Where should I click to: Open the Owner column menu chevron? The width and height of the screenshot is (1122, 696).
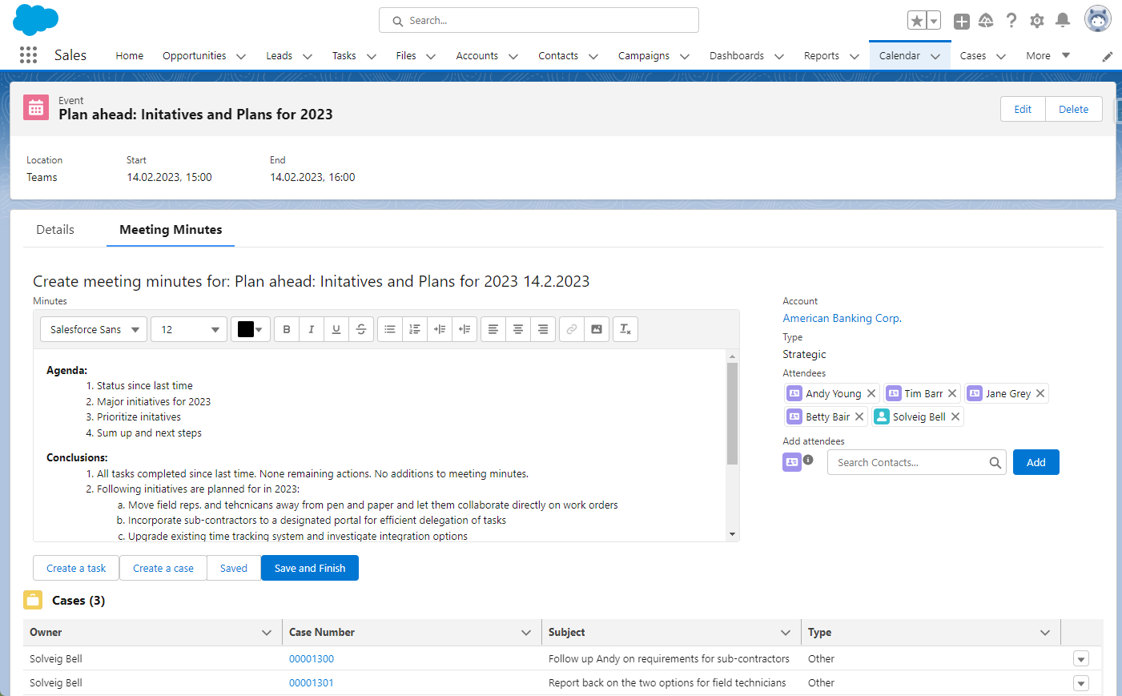coord(267,633)
